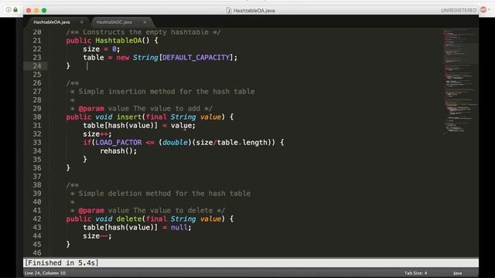Click the yellow minimize window button
495x278 pixels.
tap(36, 10)
